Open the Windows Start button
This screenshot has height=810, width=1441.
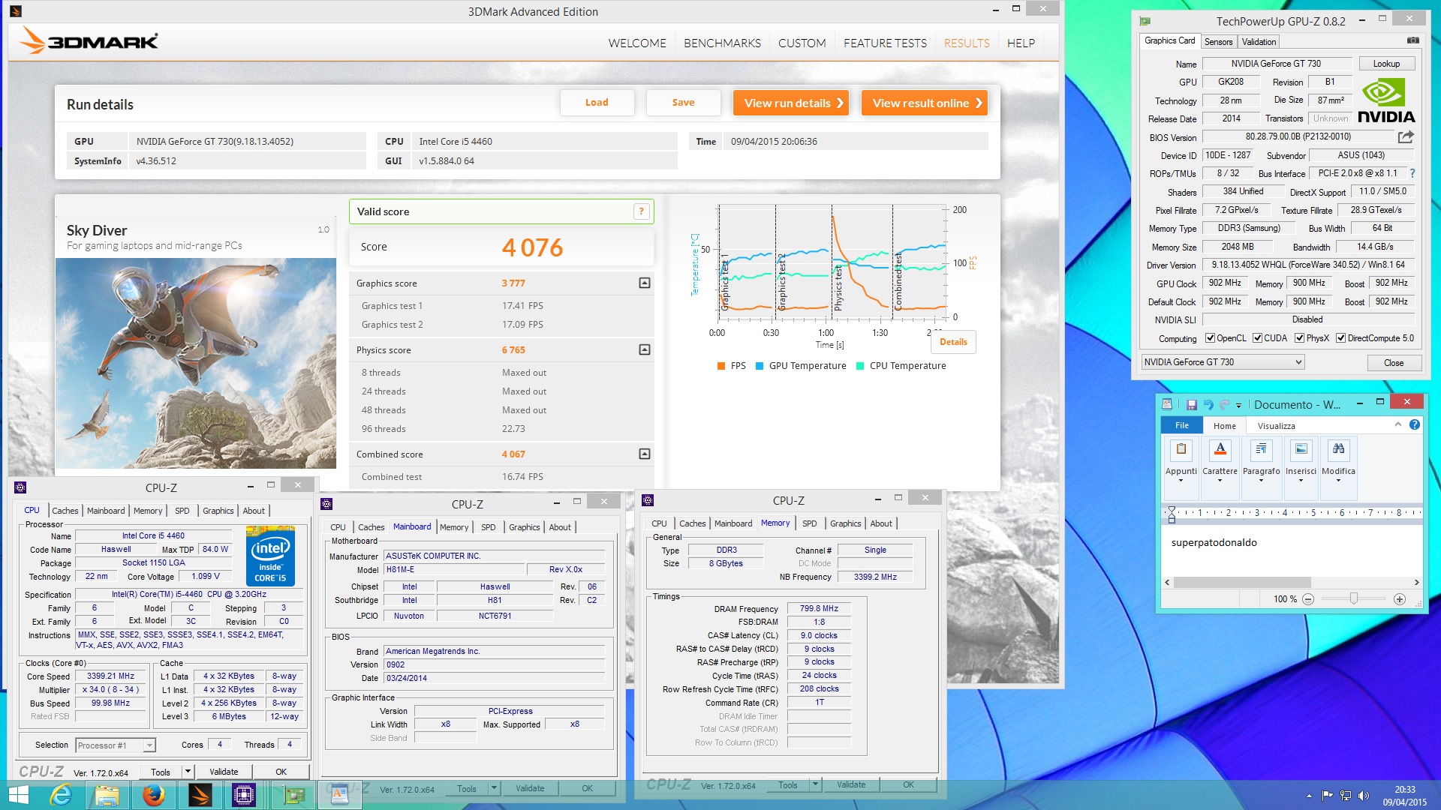coord(18,795)
